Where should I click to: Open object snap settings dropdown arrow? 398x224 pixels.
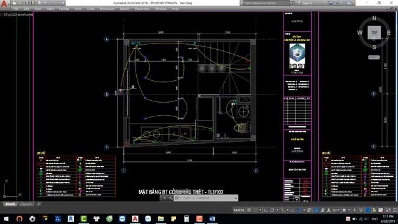304,210
